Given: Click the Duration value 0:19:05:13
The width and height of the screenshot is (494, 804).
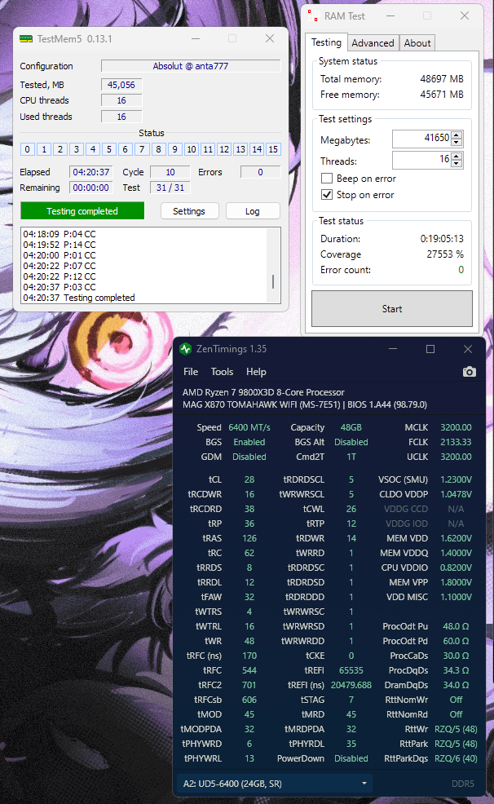Looking at the screenshot, I should click(x=442, y=239).
